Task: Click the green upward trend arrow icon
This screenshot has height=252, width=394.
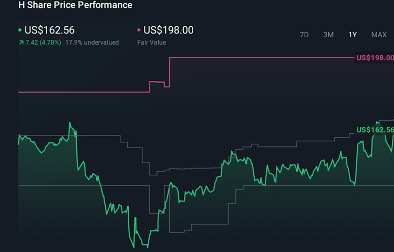Action: pos(20,42)
